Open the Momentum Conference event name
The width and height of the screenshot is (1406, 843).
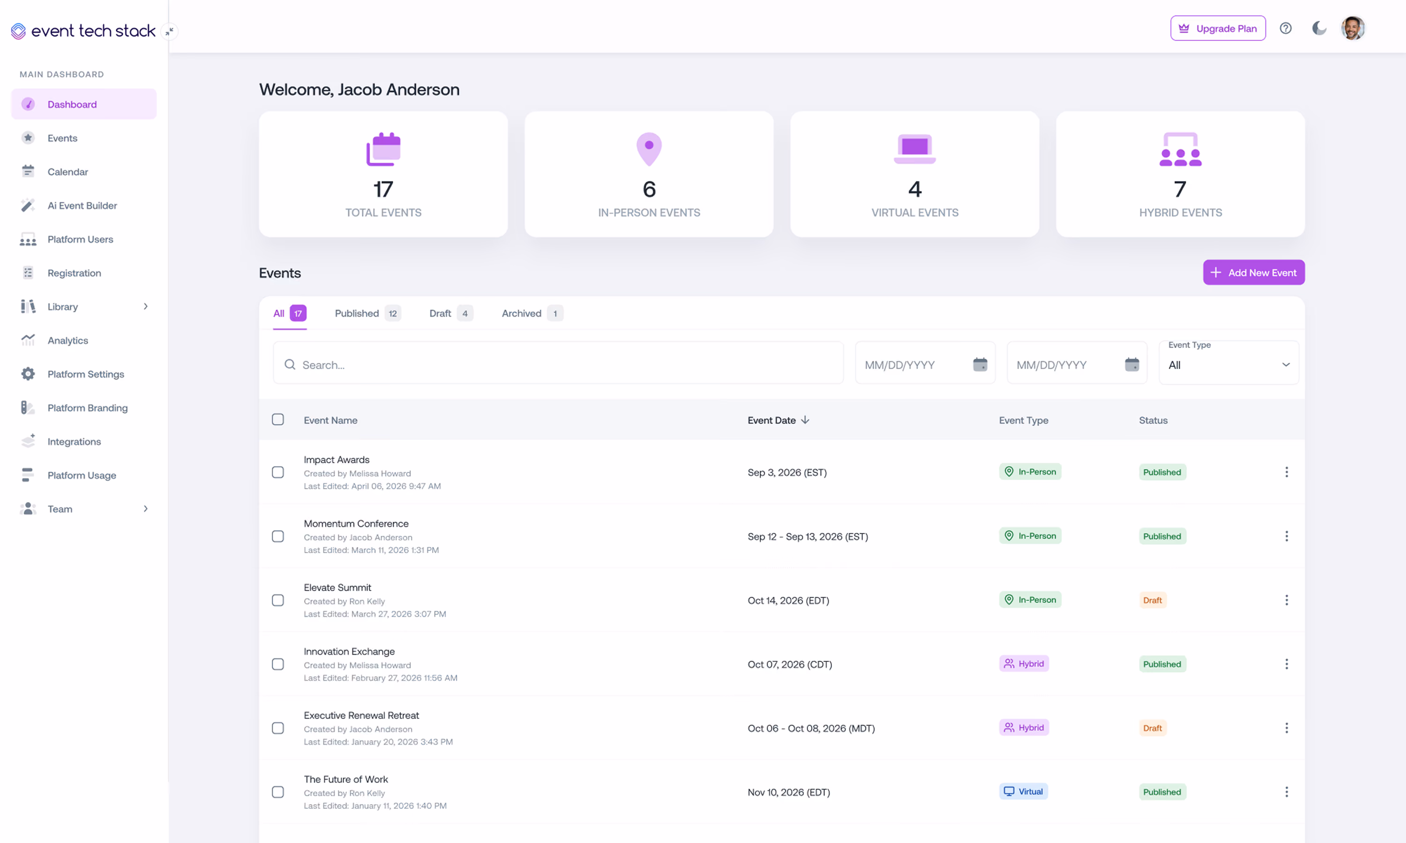(x=356, y=523)
